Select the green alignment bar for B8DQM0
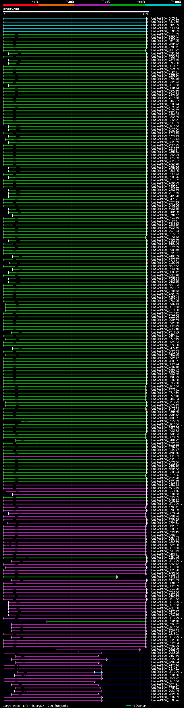The width and height of the screenshot is (184, 708). [x=75, y=38]
